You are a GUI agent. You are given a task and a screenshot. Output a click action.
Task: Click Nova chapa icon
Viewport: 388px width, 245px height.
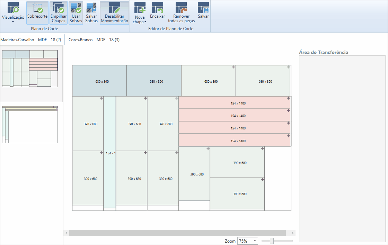[x=140, y=8]
